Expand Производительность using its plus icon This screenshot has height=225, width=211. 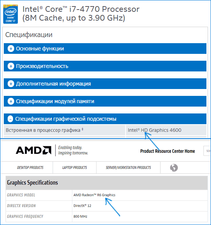pos(11,66)
